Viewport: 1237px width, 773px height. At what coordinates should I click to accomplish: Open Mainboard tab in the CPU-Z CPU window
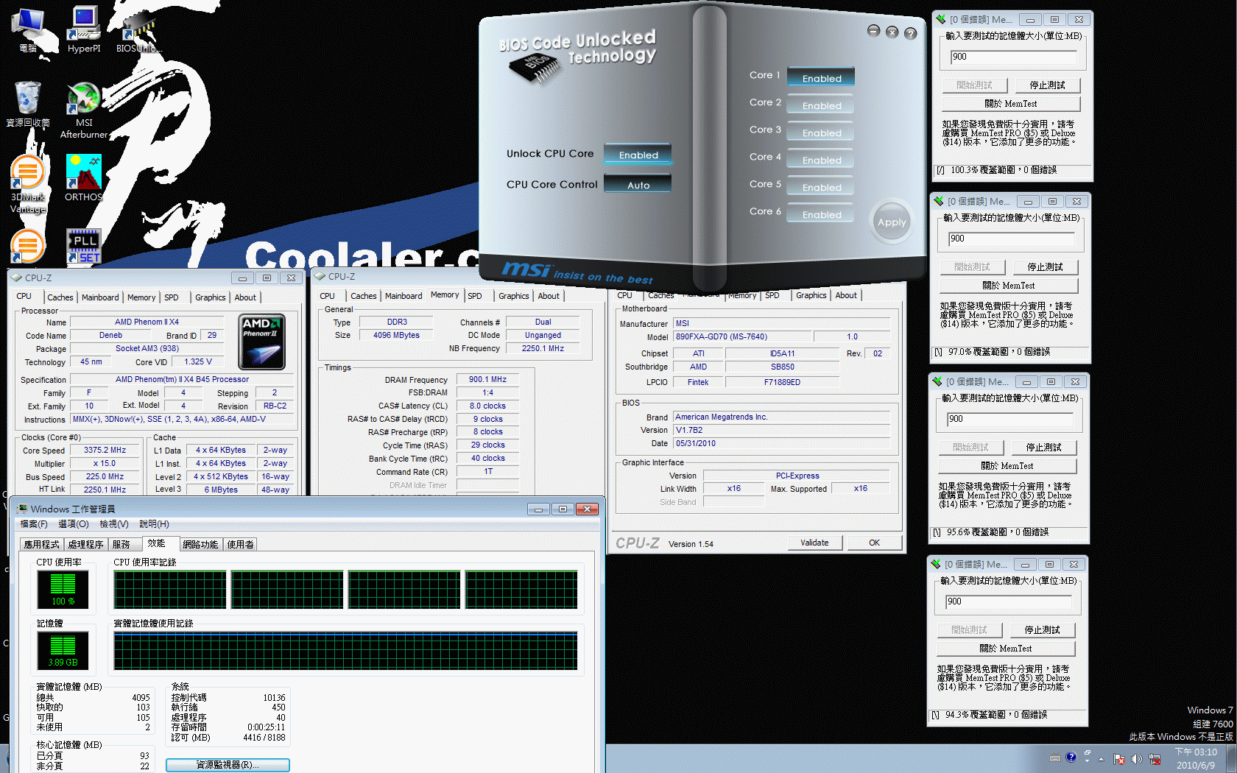click(x=100, y=297)
